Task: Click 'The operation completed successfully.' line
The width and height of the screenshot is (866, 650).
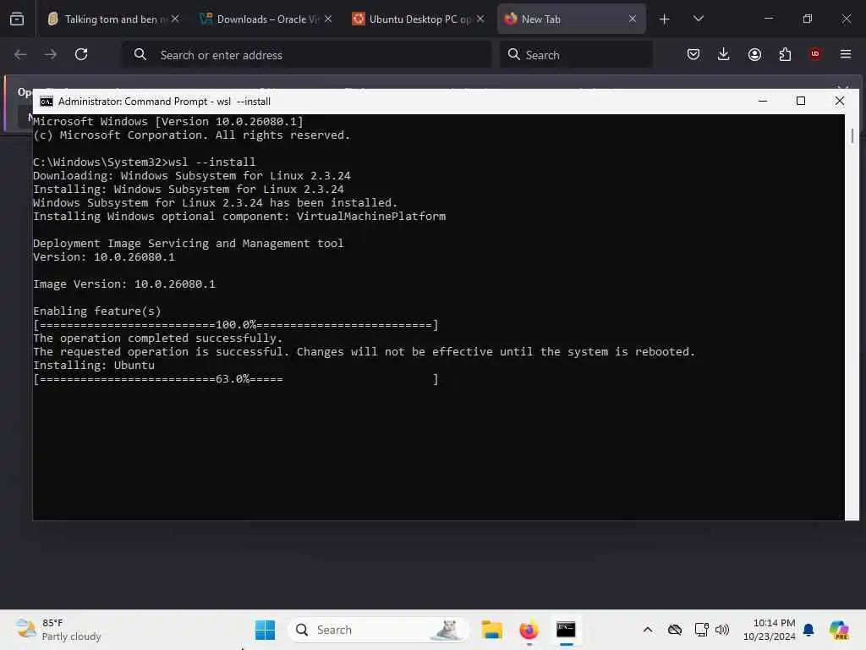Action: pos(158,339)
